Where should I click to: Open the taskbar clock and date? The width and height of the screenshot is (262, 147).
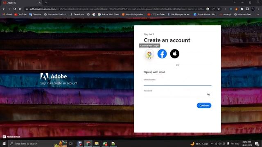coord(246,144)
